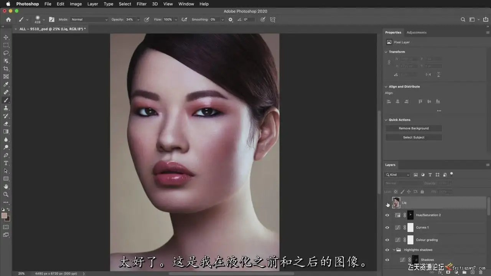Image resolution: width=491 pixels, height=276 pixels.
Task: Open the Edit Toolbar three-dots menu
Action: 6,202
